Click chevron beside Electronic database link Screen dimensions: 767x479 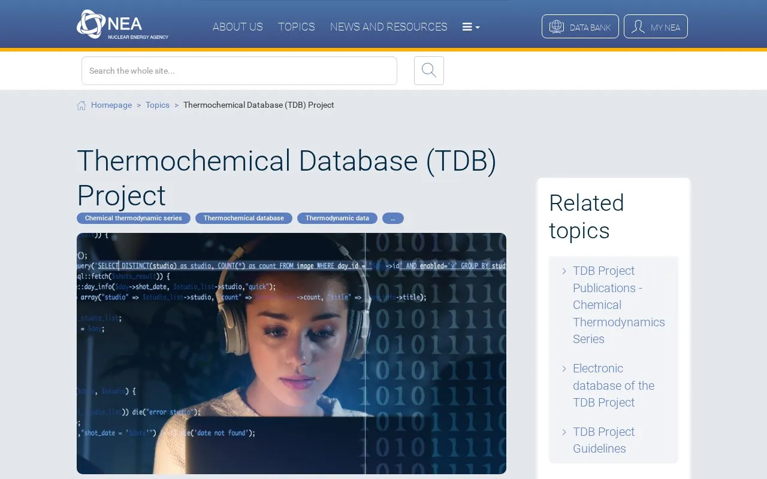564,369
